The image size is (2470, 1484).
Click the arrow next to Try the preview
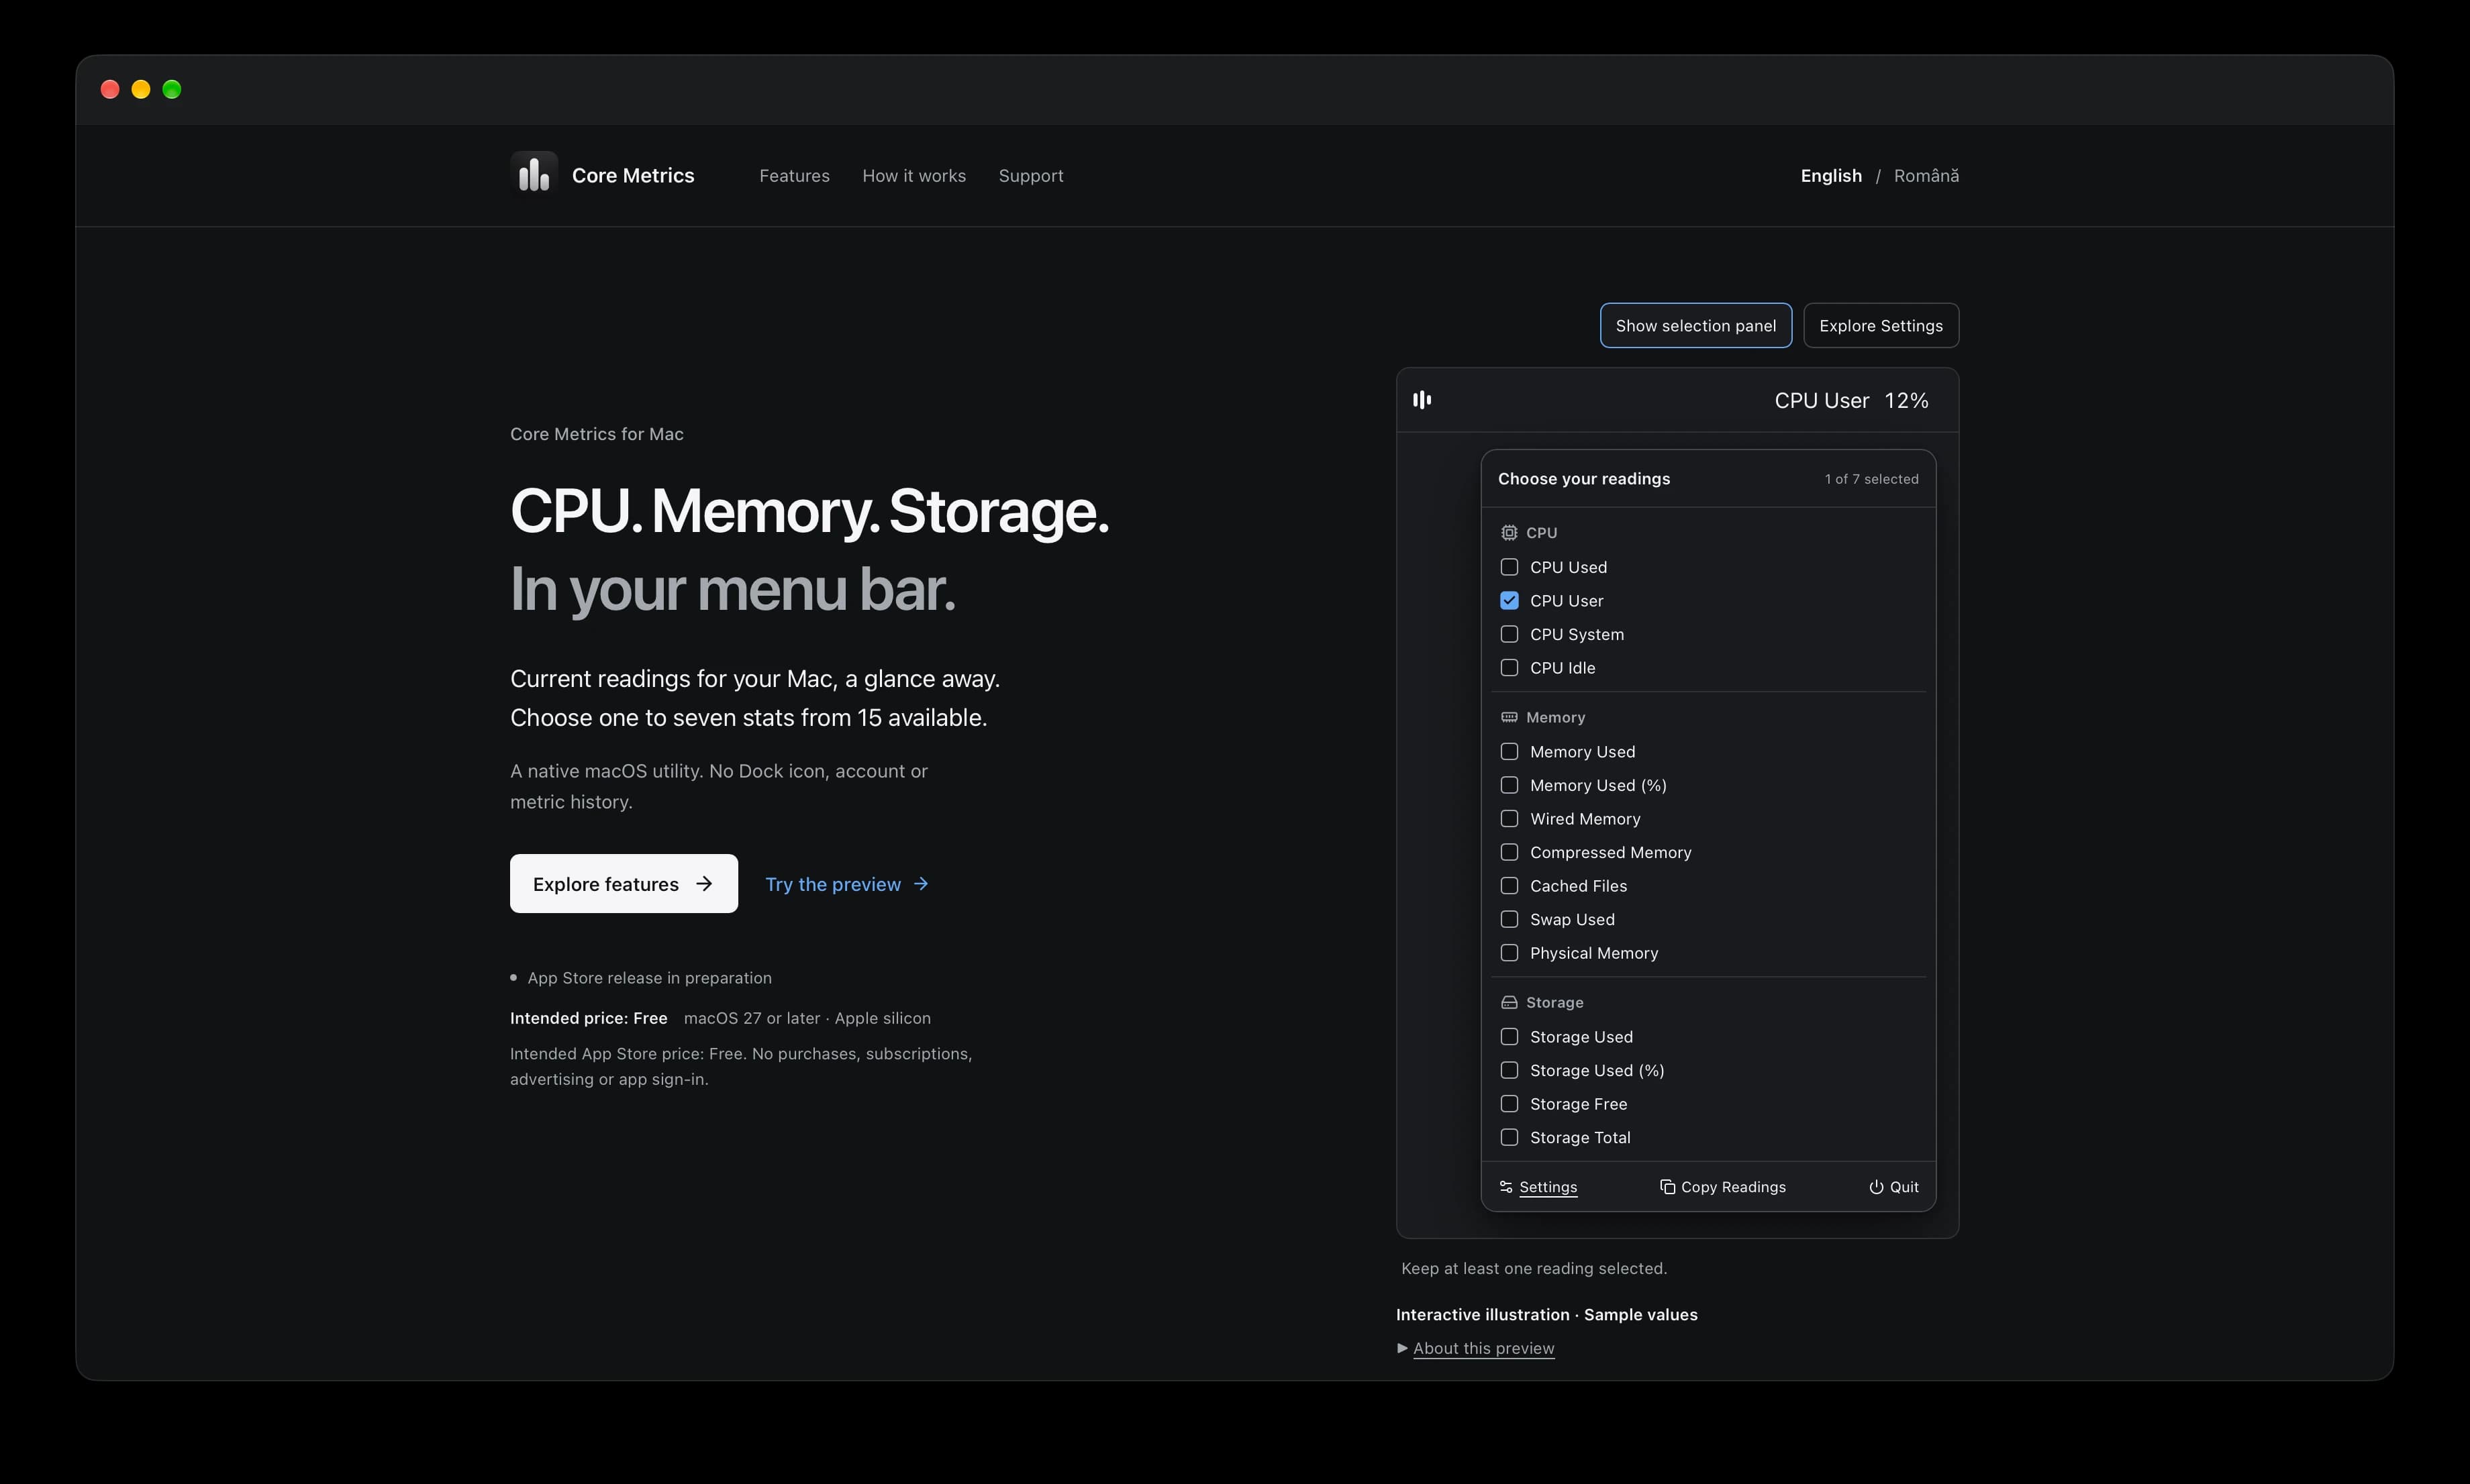click(x=922, y=884)
